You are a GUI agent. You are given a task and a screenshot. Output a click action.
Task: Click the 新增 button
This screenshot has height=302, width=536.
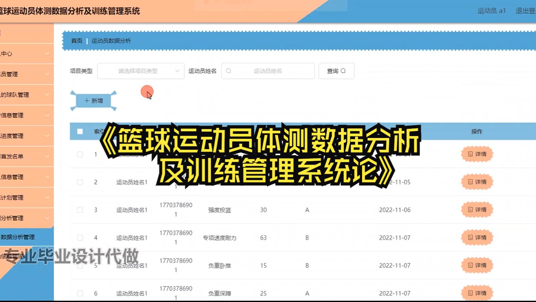click(x=94, y=101)
